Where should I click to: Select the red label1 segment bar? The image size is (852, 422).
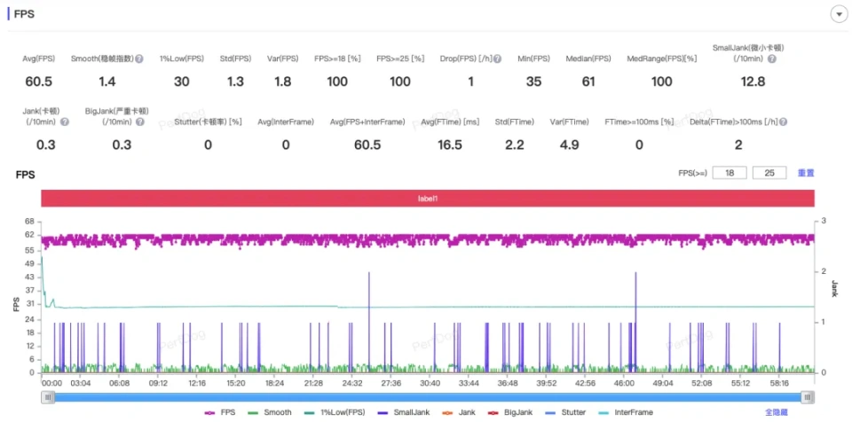(427, 199)
